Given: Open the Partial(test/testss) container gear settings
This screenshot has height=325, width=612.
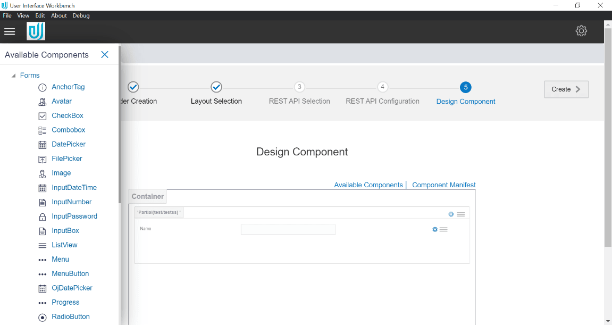Looking at the screenshot, I should pos(450,214).
